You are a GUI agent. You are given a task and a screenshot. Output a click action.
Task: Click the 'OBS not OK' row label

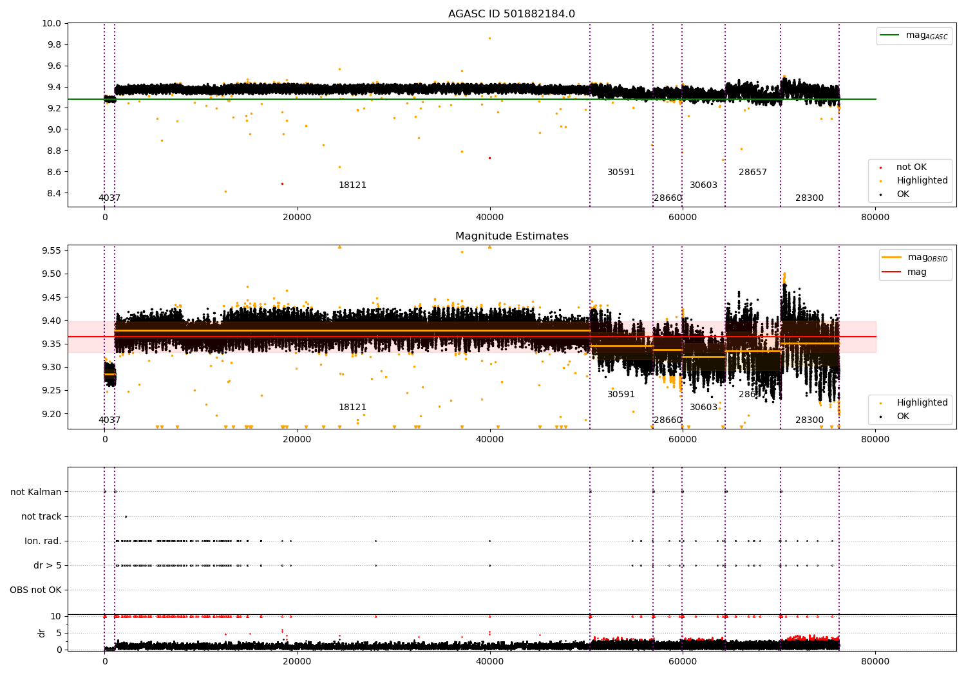pyautogui.click(x=35, y=590)
